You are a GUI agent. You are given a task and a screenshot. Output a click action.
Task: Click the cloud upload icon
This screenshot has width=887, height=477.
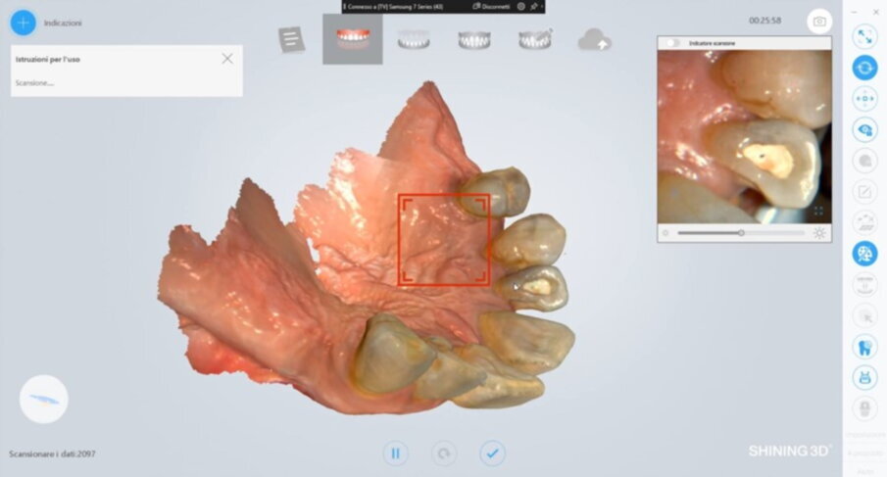[595, 40]
